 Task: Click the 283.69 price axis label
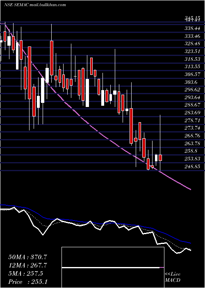tap(192, 113)
